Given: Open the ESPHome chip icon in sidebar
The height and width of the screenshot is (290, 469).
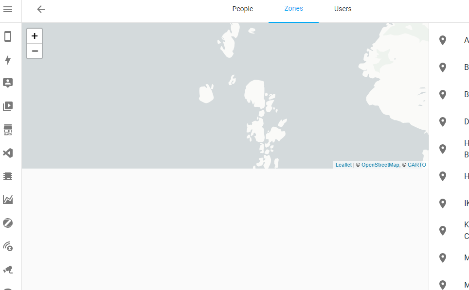Looking at the screenshot, I should [x=7, y=176].
